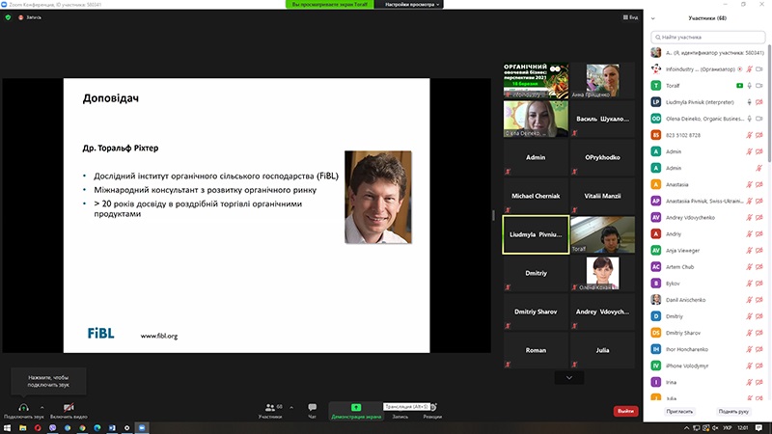
Task: Open Participants panel from bottom toolbar
Action: tap(270, 411)
